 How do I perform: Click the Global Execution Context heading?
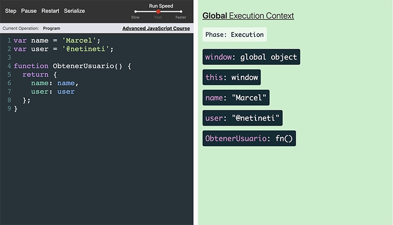(248, 16)
